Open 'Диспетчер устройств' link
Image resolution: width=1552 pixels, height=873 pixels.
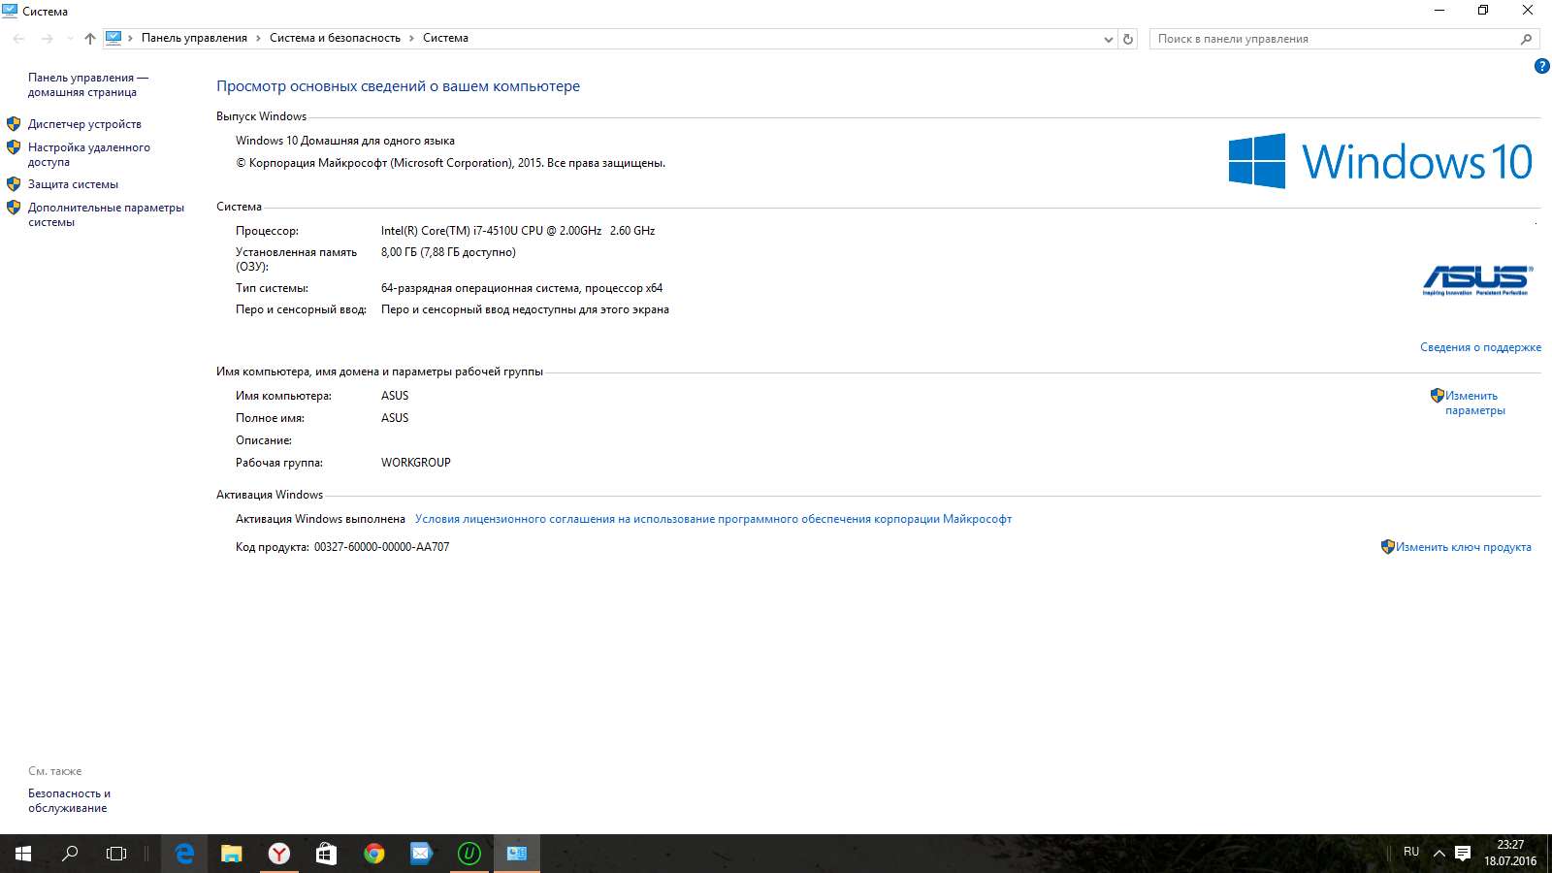[84, 124]
